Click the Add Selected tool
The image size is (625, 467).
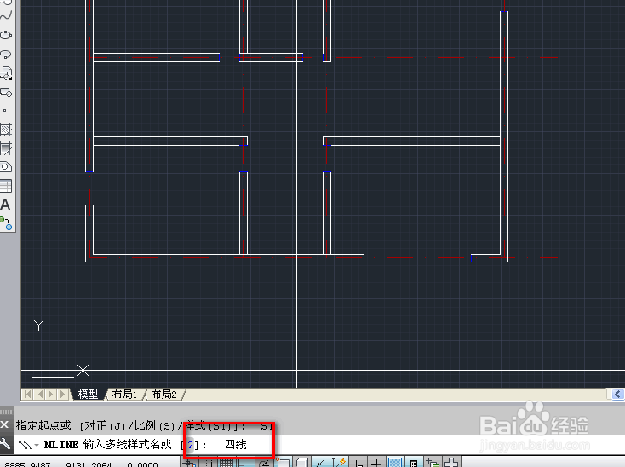click(x=6, y=224)
